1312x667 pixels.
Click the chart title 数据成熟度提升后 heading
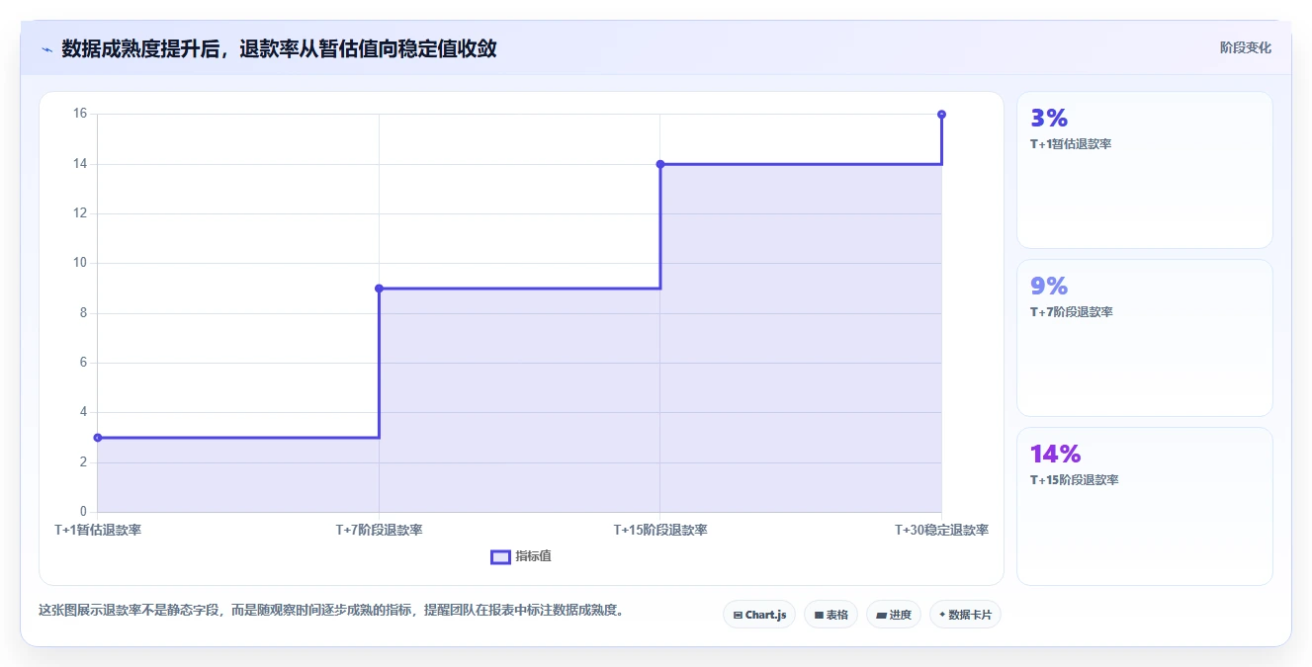pos(279,48)
